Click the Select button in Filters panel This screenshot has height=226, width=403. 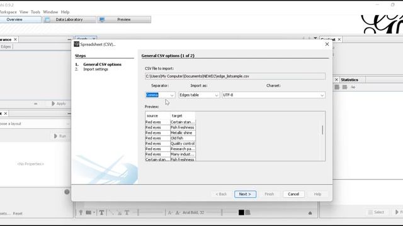(x=377, y=212)
